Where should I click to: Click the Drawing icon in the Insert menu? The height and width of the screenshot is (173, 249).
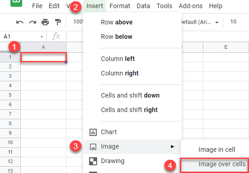point(93,161)
